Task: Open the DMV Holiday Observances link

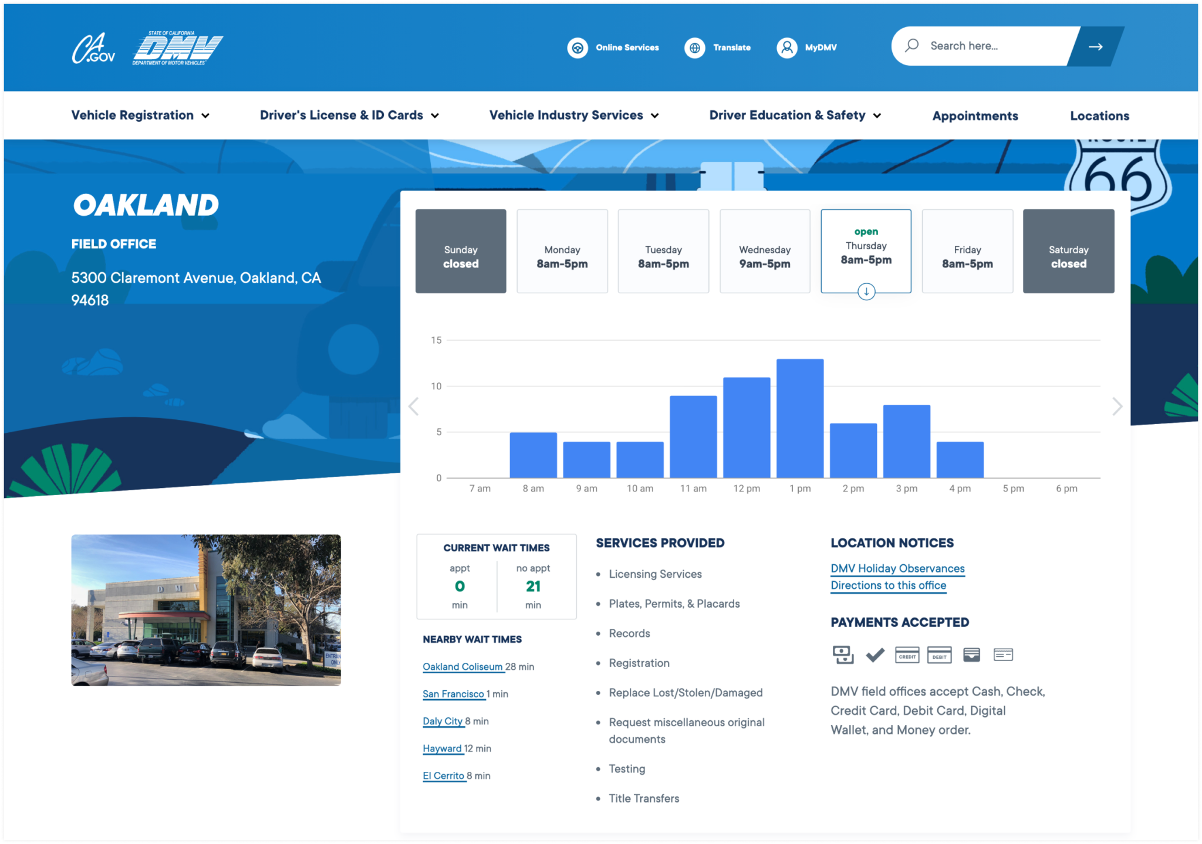Action: pos(897,568)
